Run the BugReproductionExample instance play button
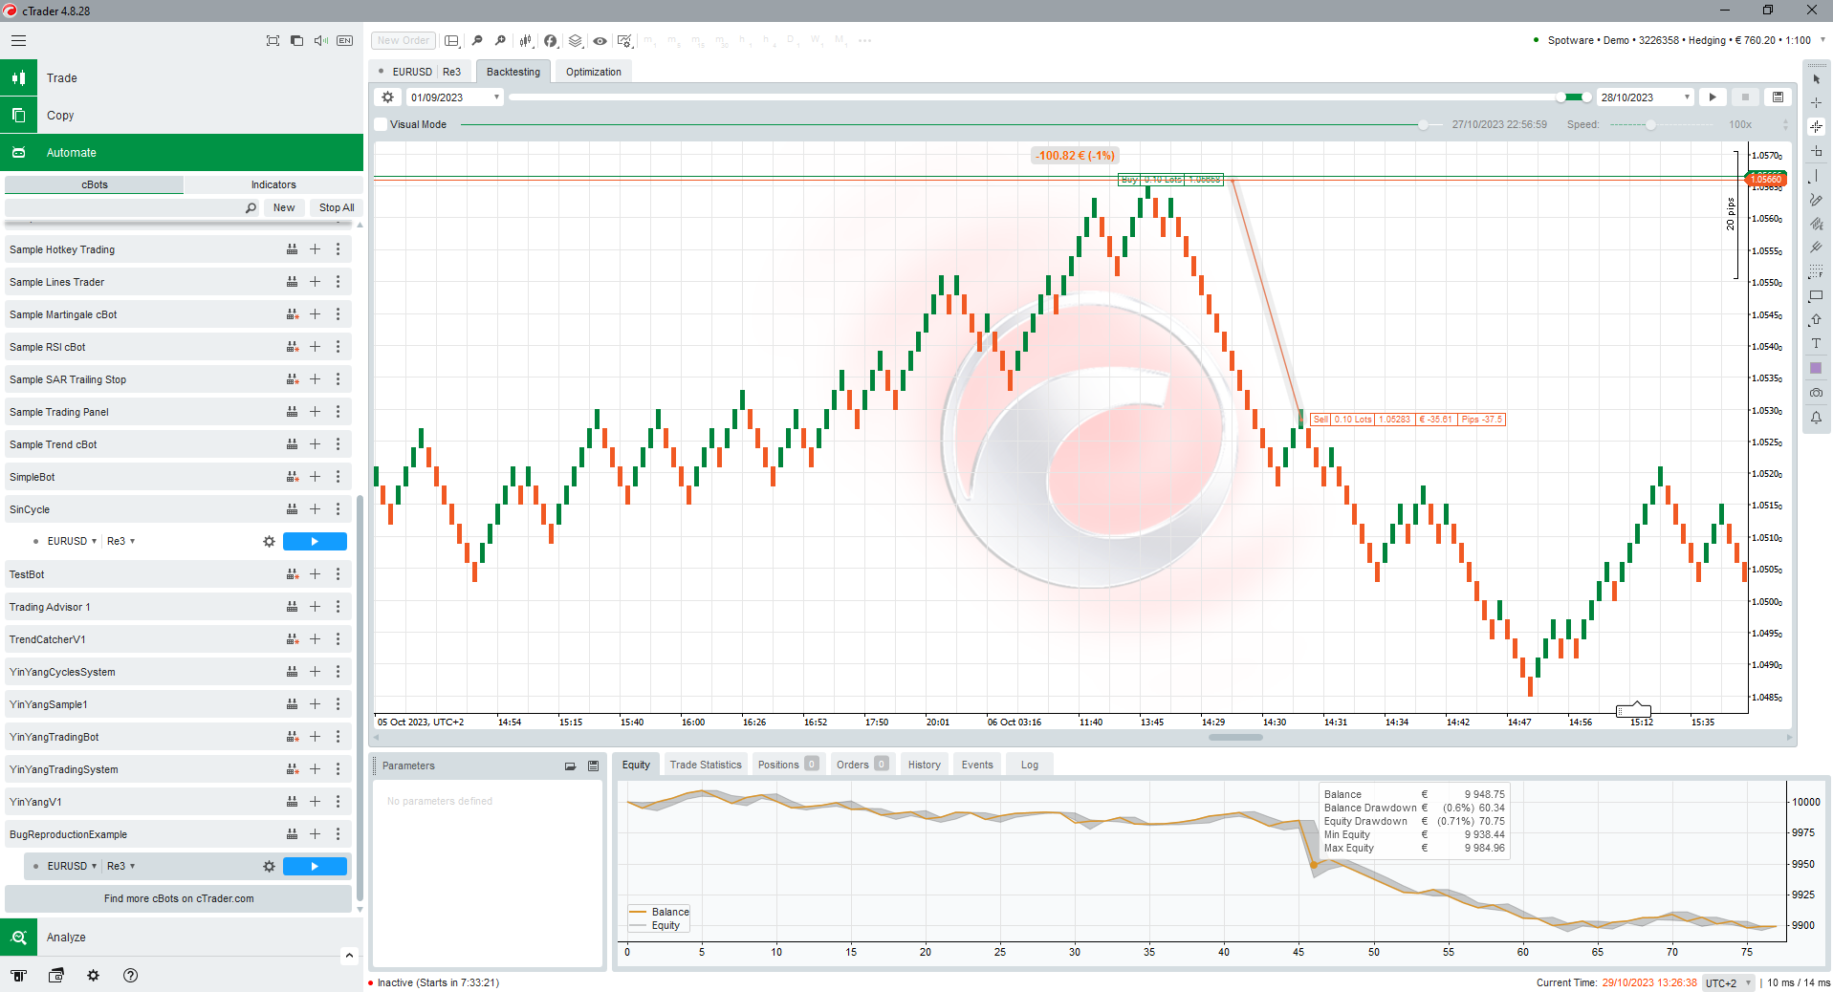 (315, 866)
